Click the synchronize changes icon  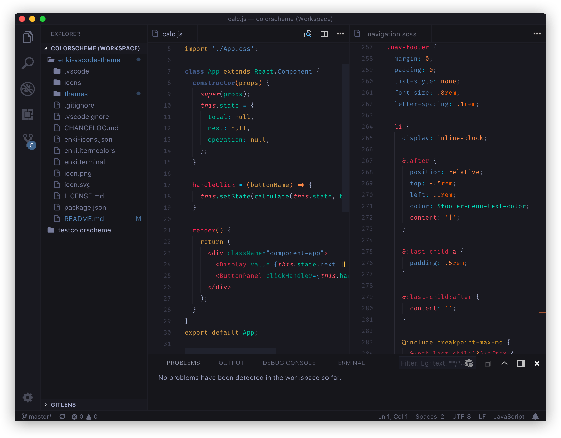point(62,417)
